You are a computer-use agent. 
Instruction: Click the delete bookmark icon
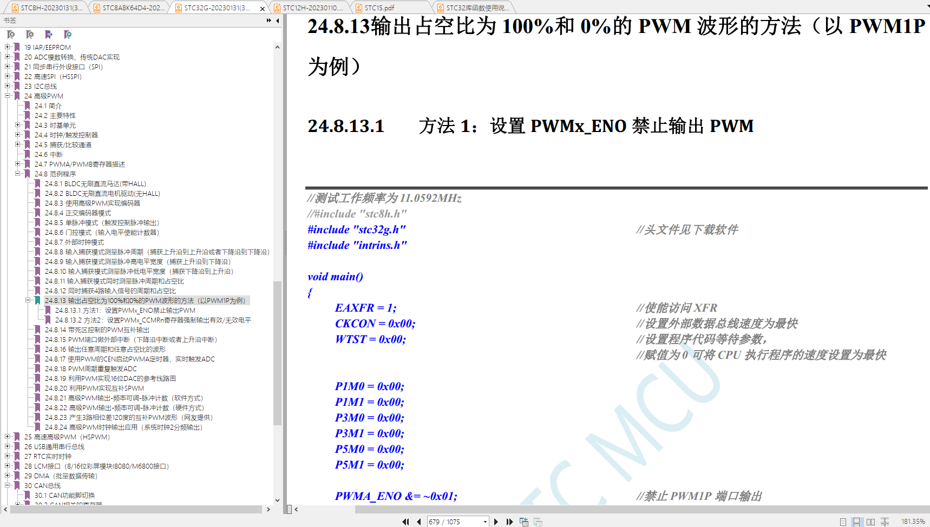(11, 35)
